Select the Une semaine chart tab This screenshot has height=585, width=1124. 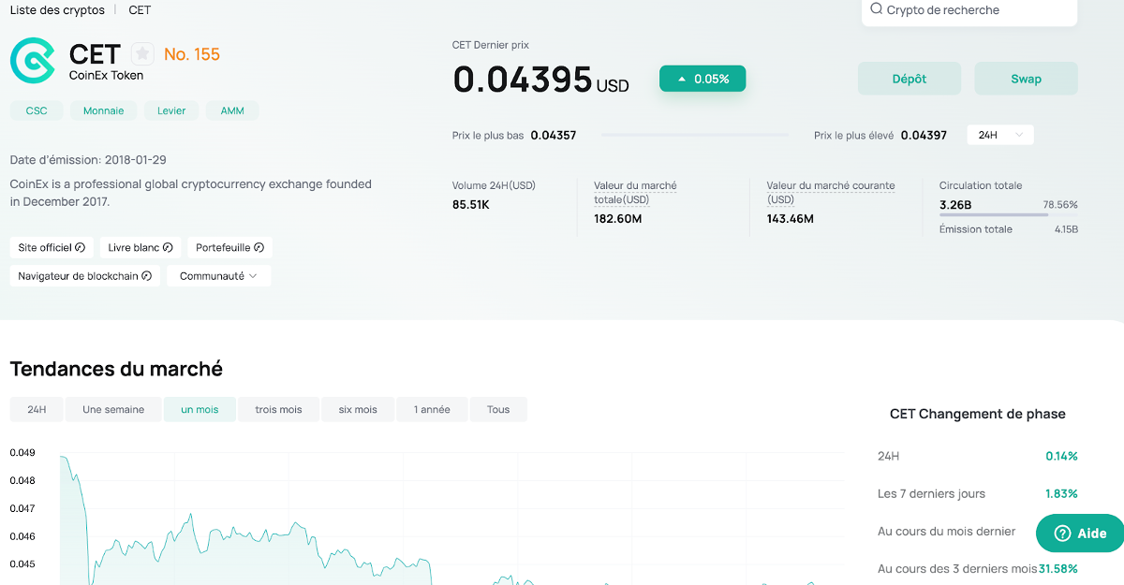tap(113, 409)
